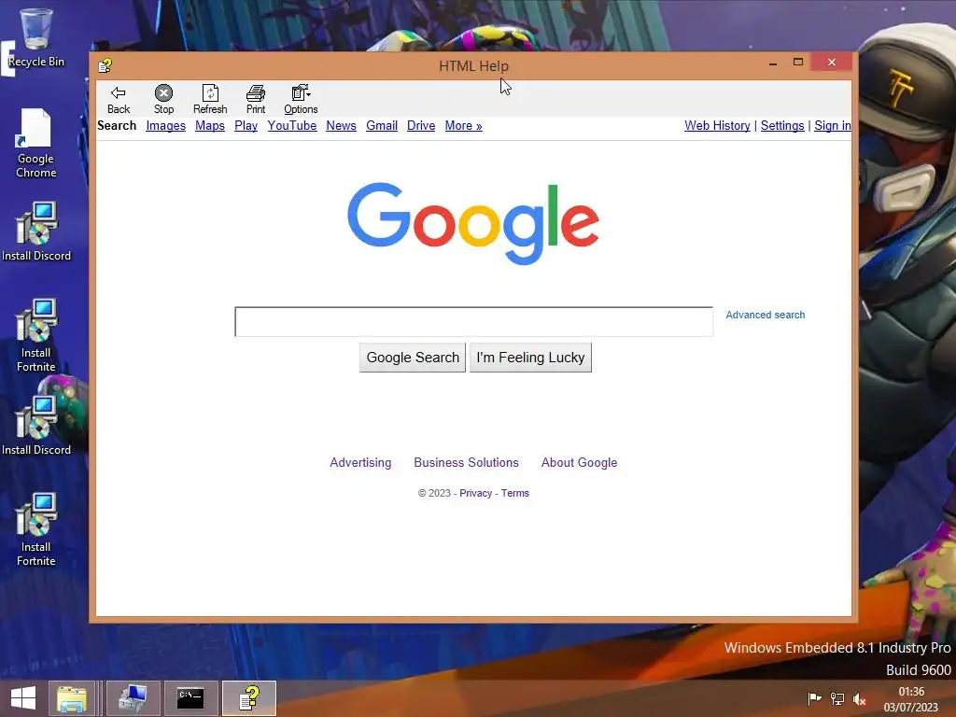Open the network tray icon

pos(837,698)
